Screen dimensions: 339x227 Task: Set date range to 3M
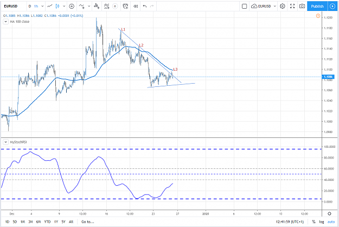pyautogui.click(x=30, y=222)
